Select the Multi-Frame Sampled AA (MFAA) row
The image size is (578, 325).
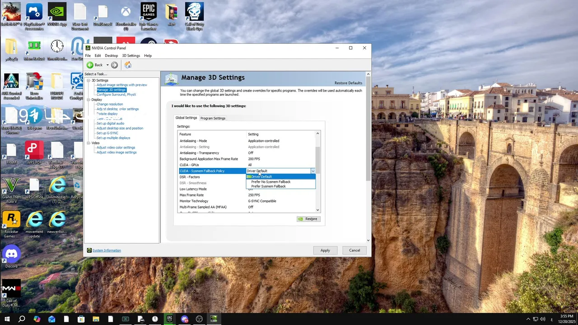coord(247,207)
